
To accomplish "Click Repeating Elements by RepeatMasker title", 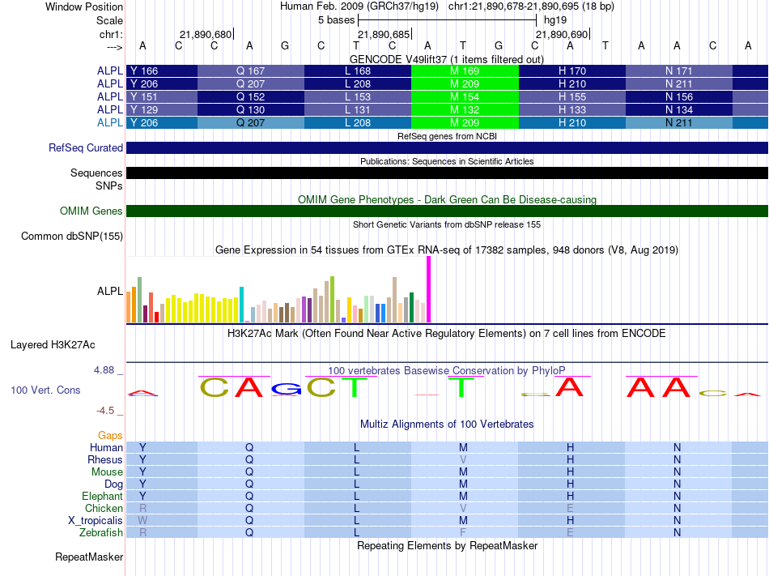I will click(x=447, y=546).
